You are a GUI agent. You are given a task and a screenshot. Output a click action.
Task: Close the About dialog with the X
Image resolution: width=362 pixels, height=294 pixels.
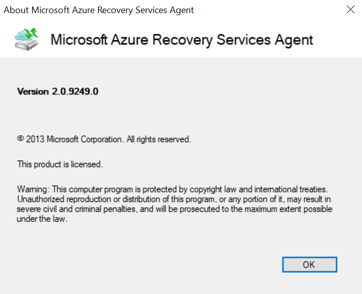coord(350,10)
